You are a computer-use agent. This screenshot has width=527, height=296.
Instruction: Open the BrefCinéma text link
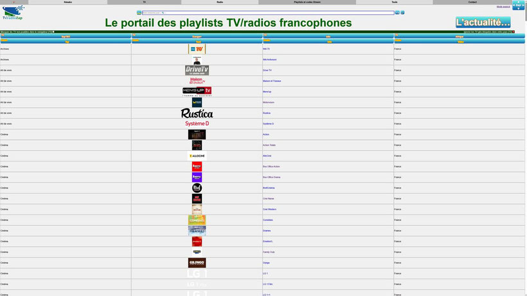269,188
